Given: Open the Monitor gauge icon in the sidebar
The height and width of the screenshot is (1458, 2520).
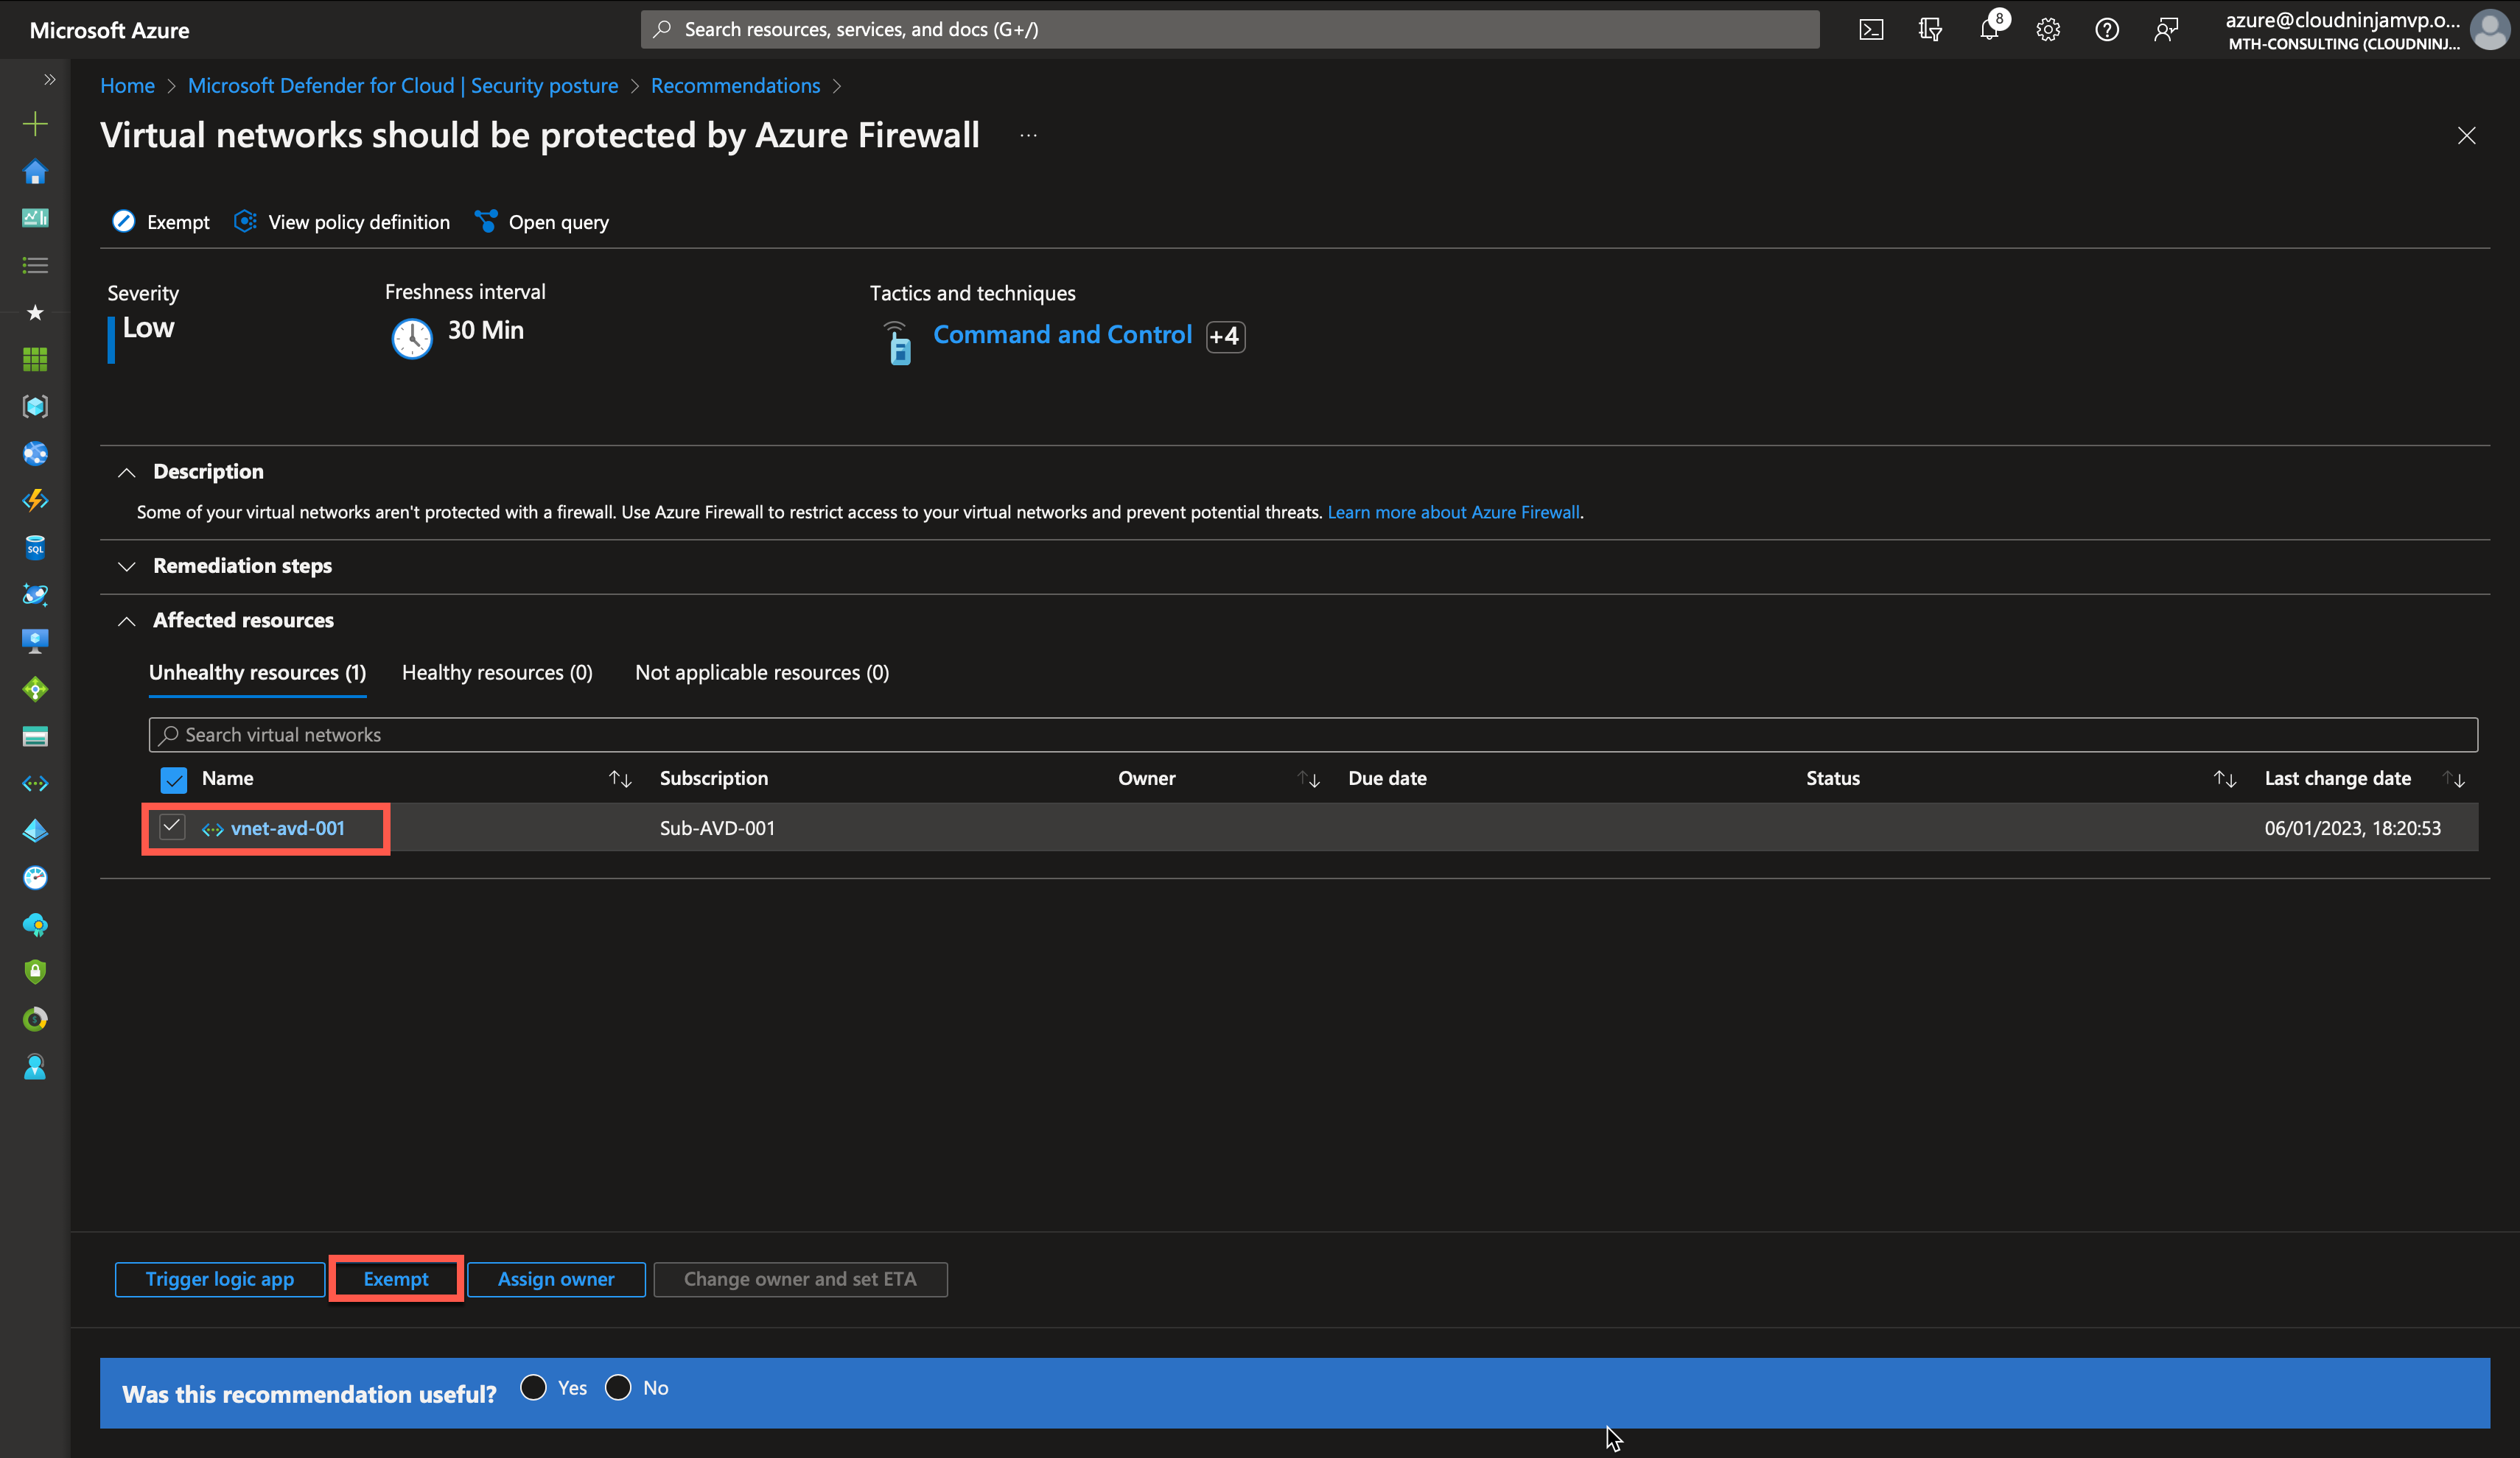Looking at the screenshot, I should (x=35, y=878).
